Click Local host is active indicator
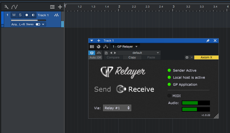 (x=169, y=77)
